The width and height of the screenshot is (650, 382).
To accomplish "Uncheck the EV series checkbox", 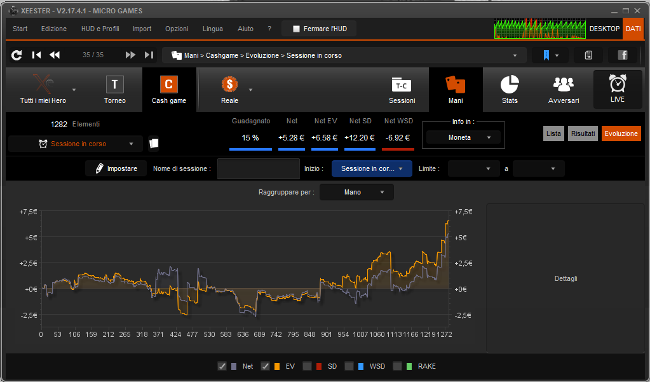I will pyautogui.click(x=266, y=366).
